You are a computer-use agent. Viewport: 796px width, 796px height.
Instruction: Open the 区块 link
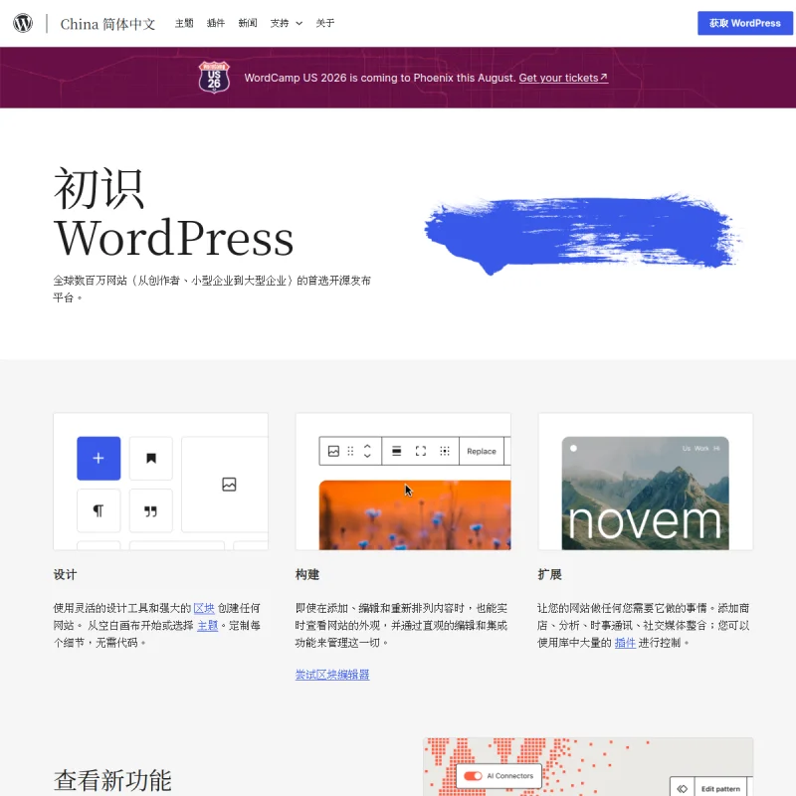tap(204, 608)
